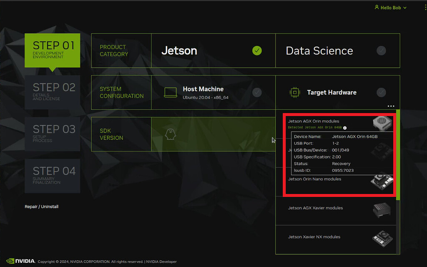Click the Repair / Uninstall link
427x267 pixels.
(x=41, y=207)
